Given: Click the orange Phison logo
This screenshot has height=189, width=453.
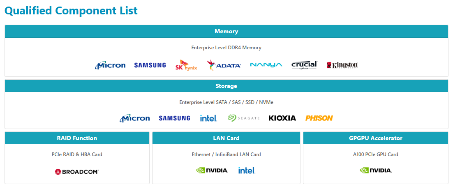Looking at the screenshot, I should click(319, 118).
